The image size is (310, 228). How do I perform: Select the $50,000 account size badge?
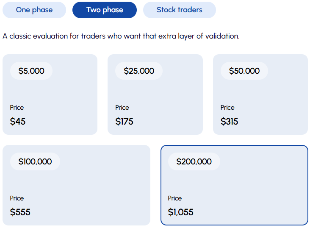tap(244, 71)
